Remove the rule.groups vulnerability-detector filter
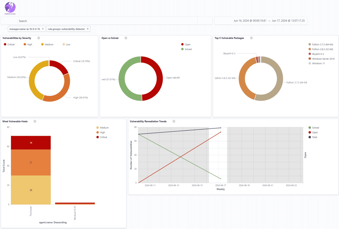The width and height of the screenshot is (339, 229). click(x=88, y=29)
